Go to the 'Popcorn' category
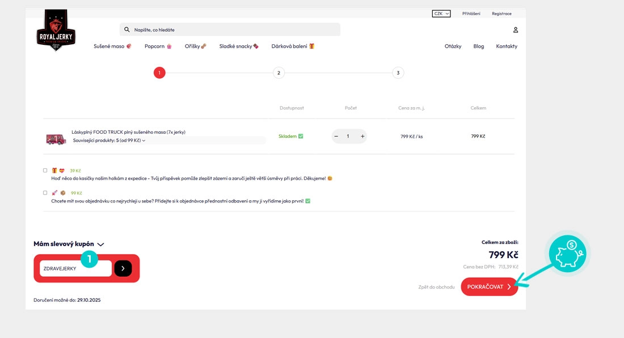This screenshot has height=338, width=624. 158,47
